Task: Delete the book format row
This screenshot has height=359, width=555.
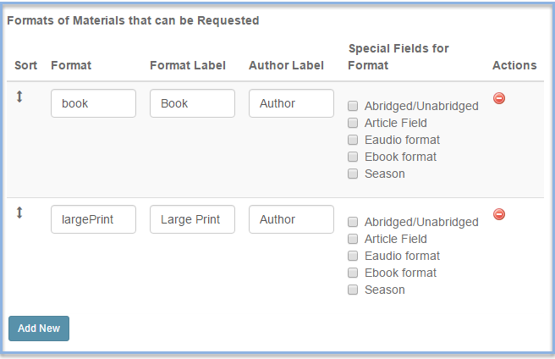Action: 499,98
